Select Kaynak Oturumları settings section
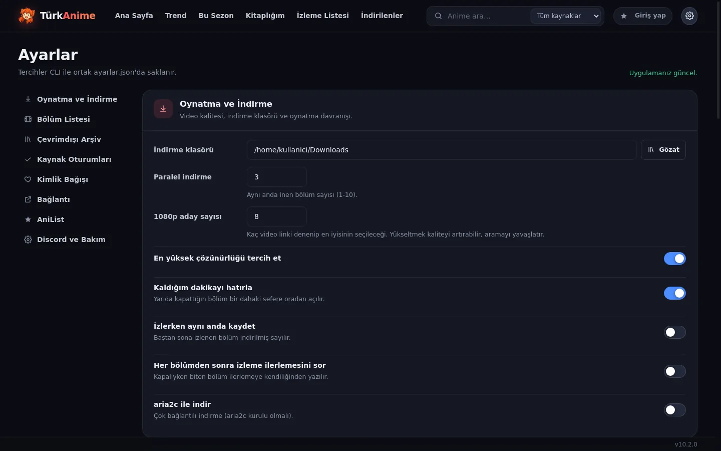 74,159
